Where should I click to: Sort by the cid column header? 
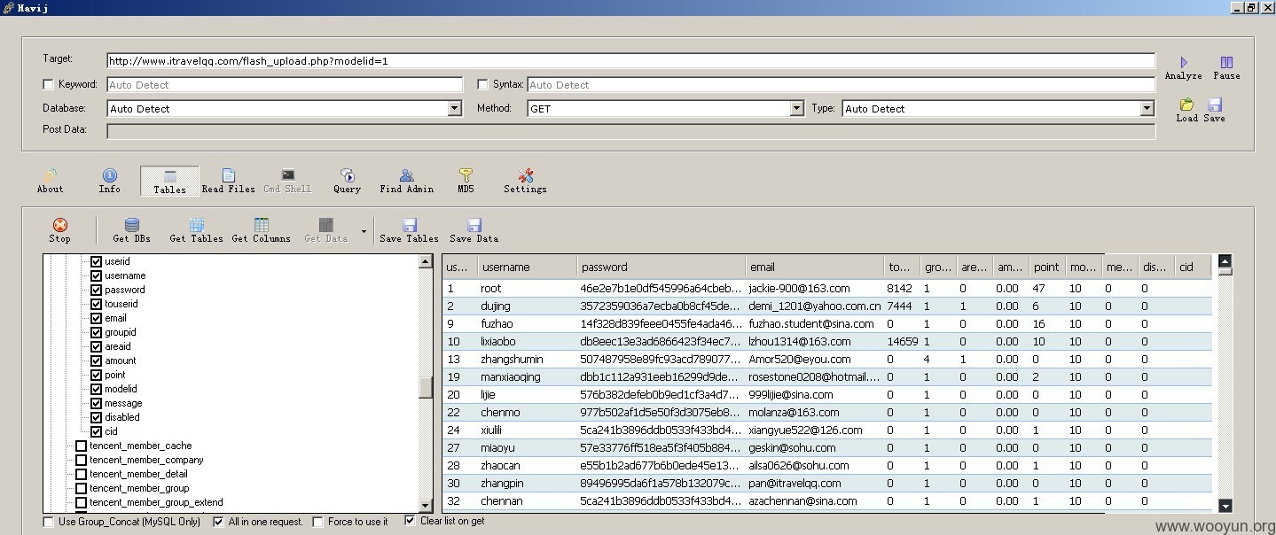pos(1193,267)
